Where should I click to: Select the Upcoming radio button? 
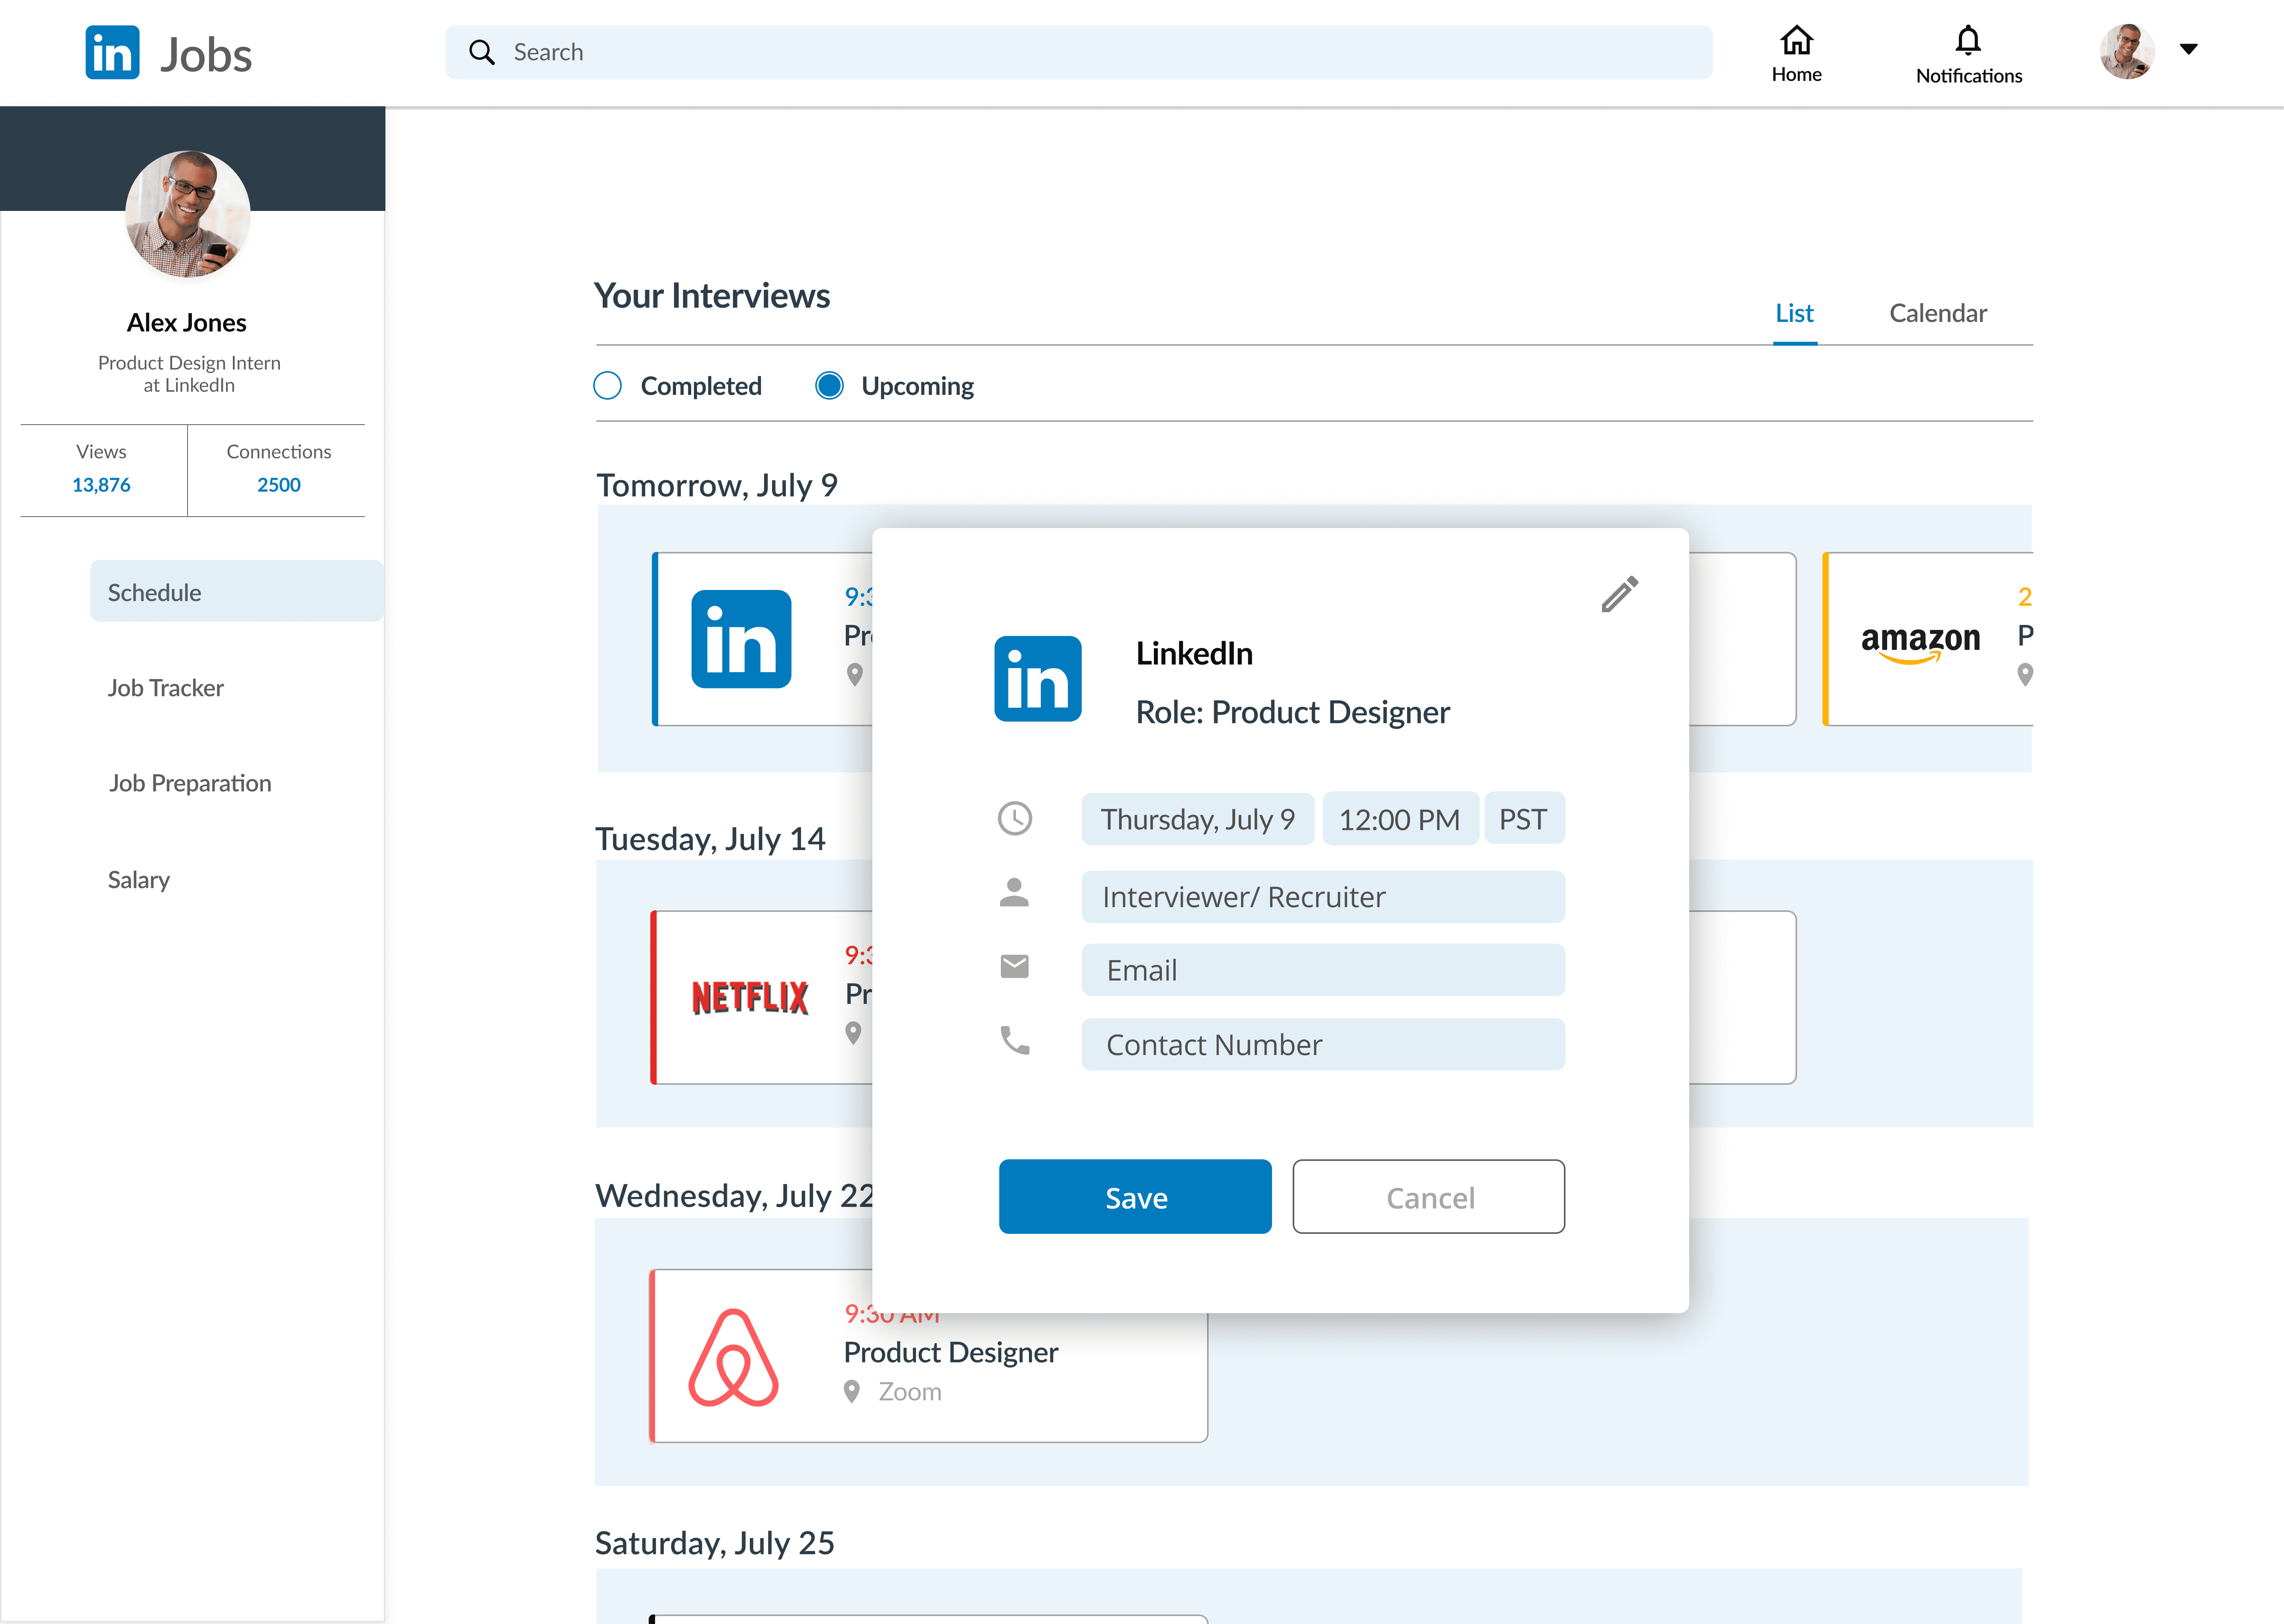tap(829, 386)
